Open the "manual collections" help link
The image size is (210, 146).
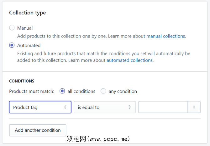165,36
